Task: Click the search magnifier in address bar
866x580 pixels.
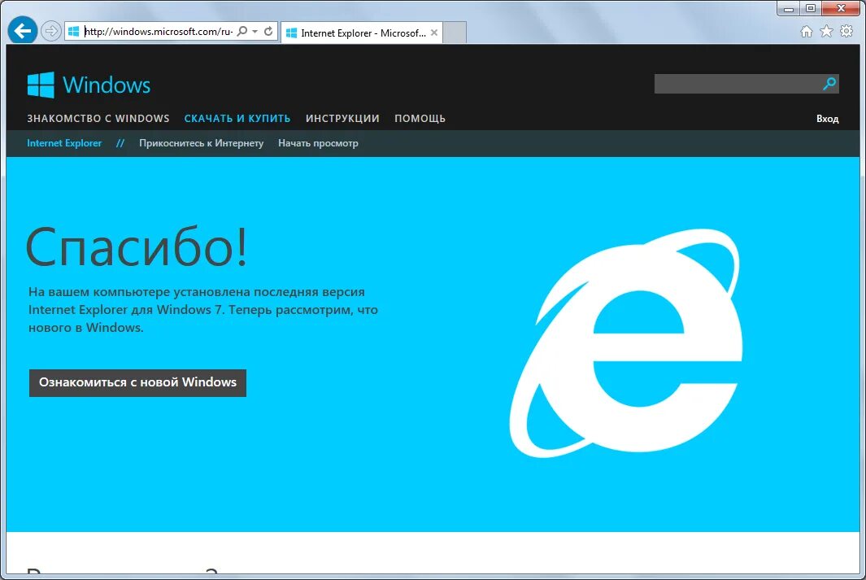Action: coord(242,31)
